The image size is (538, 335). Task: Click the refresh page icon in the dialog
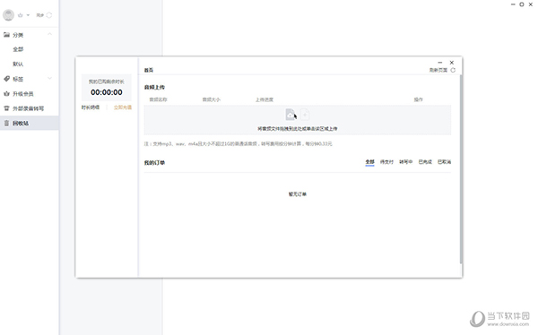[453, 70]
